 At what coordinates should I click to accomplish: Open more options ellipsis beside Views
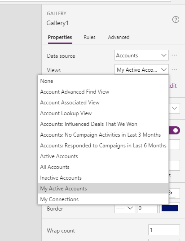pos(174,69)
